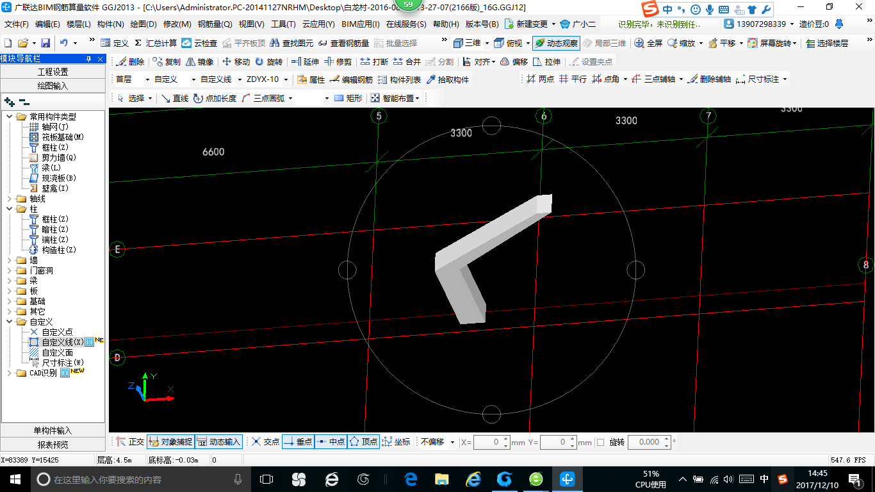Select the 复制 copy tool
The height and width of the screenshot is (492, 875).
[x=167, y=62]
